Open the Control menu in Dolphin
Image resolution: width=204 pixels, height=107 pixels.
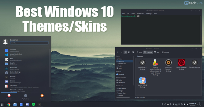coord(165,52)
